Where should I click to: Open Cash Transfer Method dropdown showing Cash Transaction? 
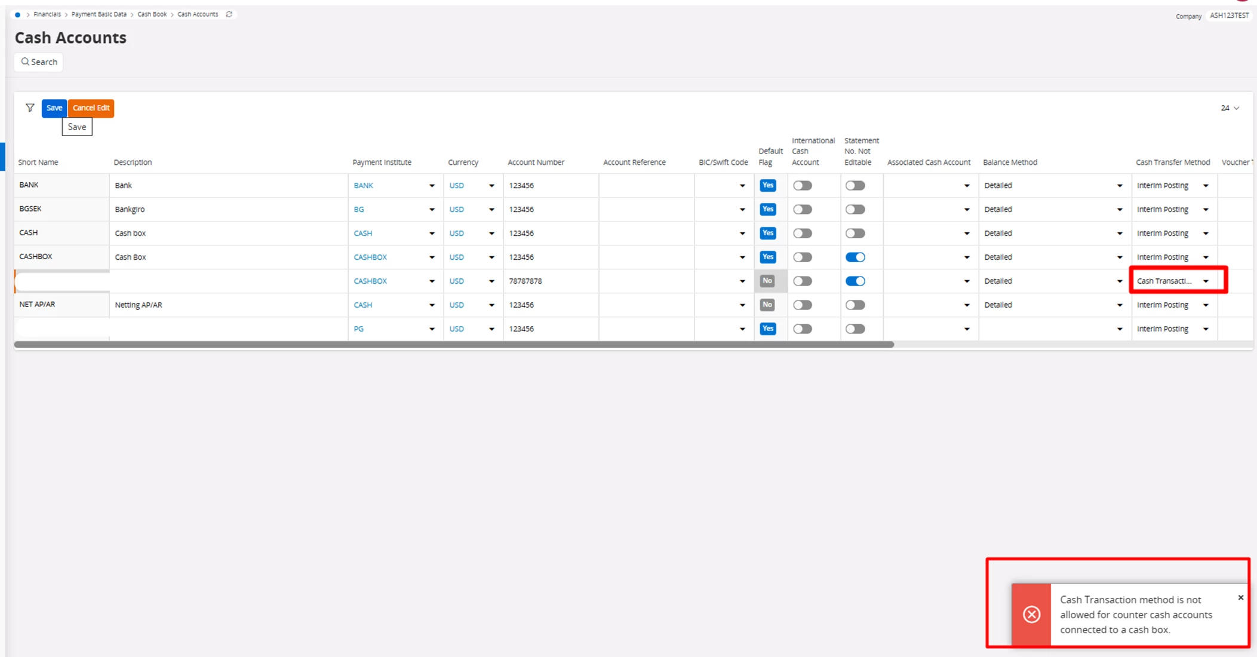[1206, 281]
